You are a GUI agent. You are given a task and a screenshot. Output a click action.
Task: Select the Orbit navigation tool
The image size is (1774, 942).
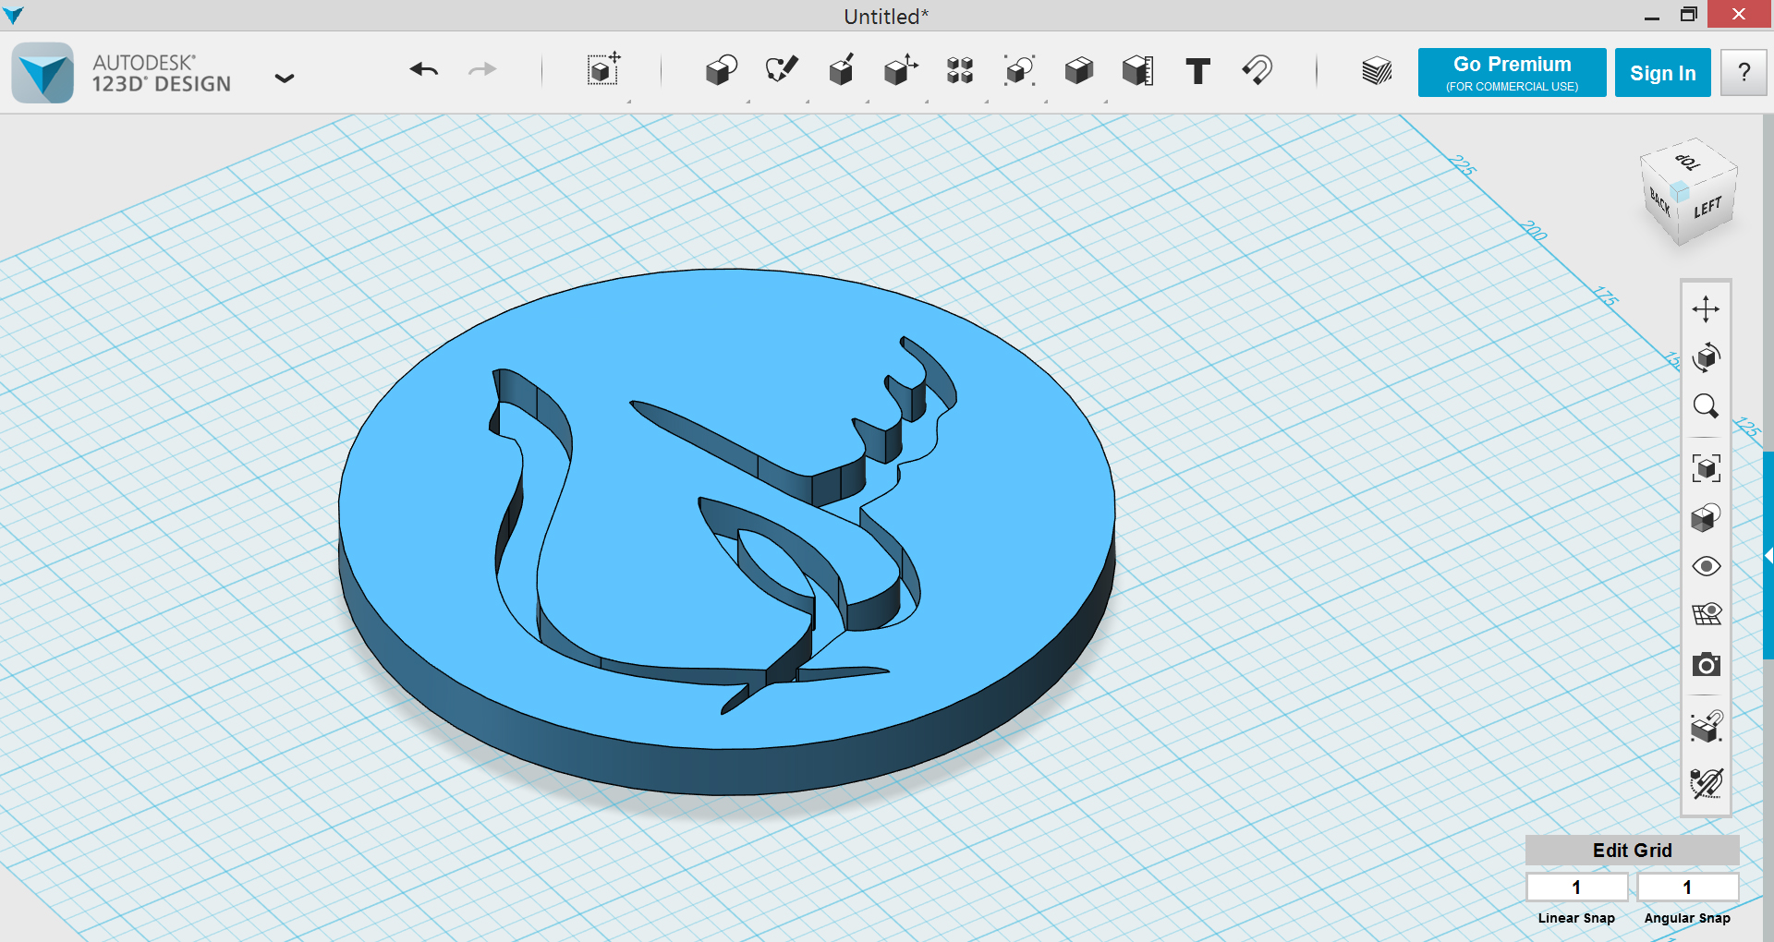pyautogui.click(x=1706, y=357)
